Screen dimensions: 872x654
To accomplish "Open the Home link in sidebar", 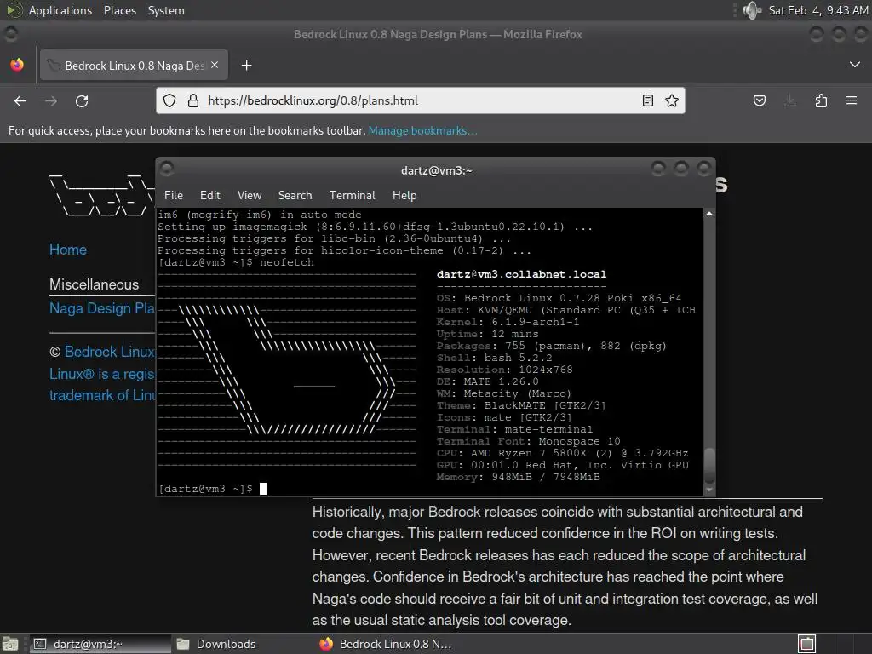I will pyautogui.click(x=68, y=250).
